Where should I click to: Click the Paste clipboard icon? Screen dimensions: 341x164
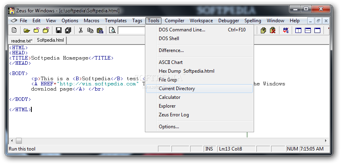(100, 30)
